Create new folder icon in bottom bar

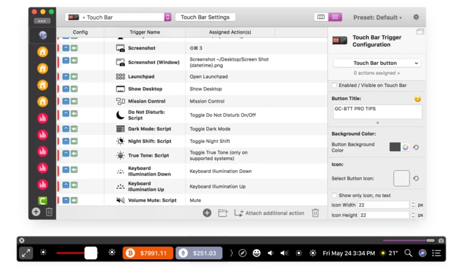click(x=223, y=213)
